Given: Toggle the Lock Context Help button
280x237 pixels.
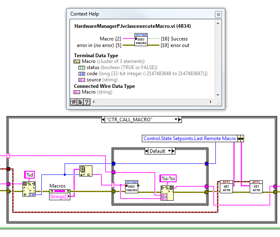Looking at the screenshot, I should [x=80, y=102].
